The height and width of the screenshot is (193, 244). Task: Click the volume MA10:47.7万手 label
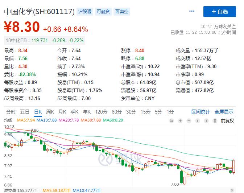pyautogui.click(x=87, y=190)
